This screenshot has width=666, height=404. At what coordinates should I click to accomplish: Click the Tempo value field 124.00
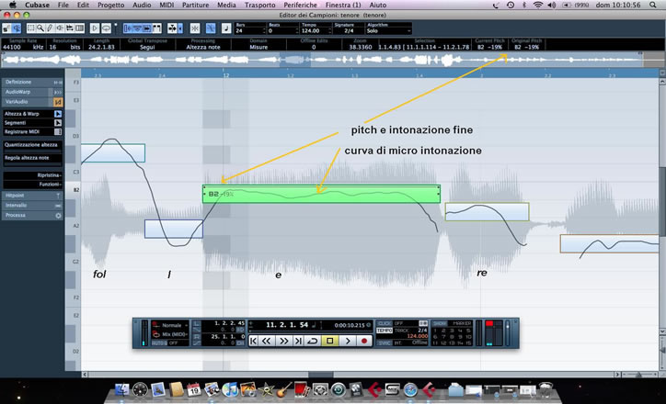[x=314, y=31]
